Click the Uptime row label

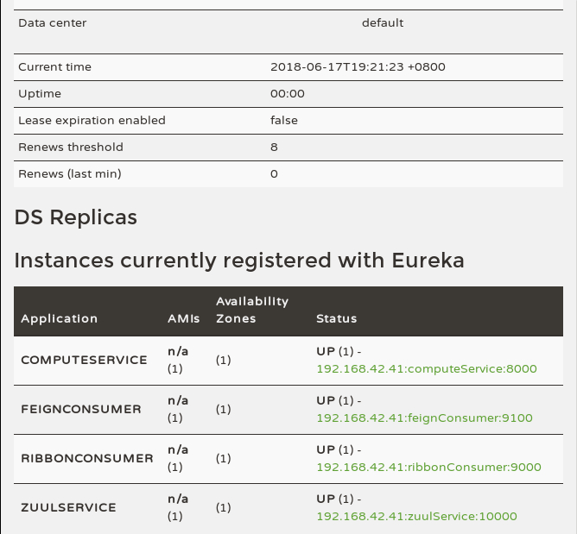tap(40, 93)
